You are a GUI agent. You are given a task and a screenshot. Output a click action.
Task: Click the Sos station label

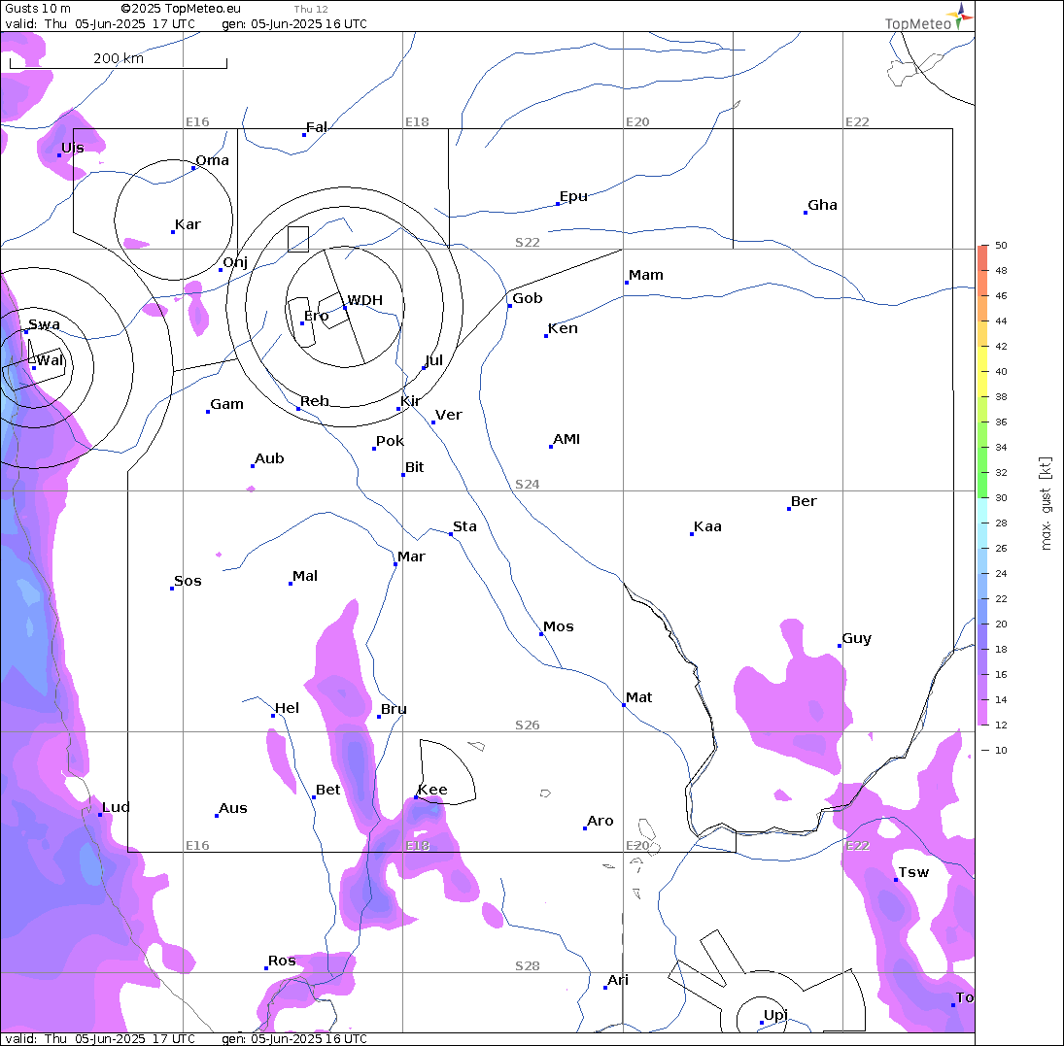pyautogui.click(x=188, y=581)
